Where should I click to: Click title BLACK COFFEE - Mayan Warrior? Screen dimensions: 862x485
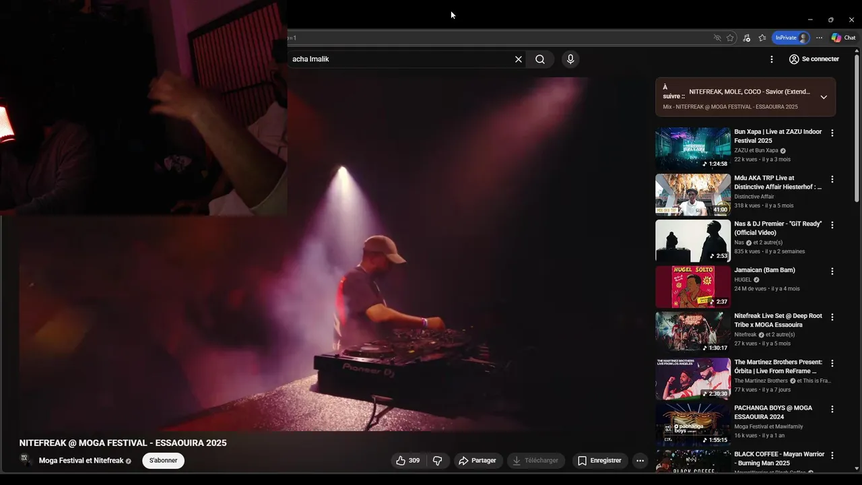tap(779, 459)
